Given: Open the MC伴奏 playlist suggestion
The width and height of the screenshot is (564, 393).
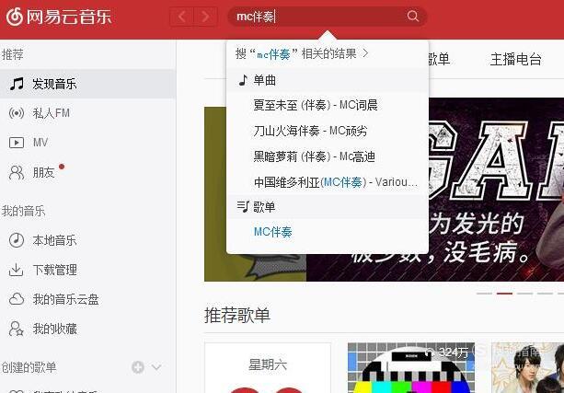Looking at the screenshot, I should click(272, 232).
